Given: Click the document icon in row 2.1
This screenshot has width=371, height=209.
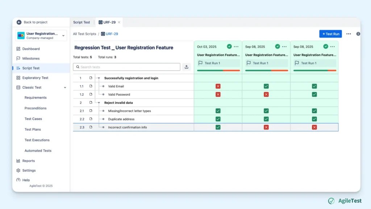Looking at the screenshot, I should click(91, 111).
